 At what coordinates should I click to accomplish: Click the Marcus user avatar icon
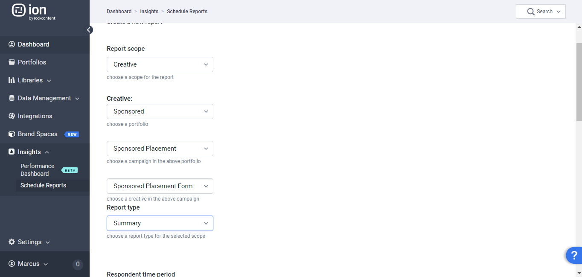point(12,264)
